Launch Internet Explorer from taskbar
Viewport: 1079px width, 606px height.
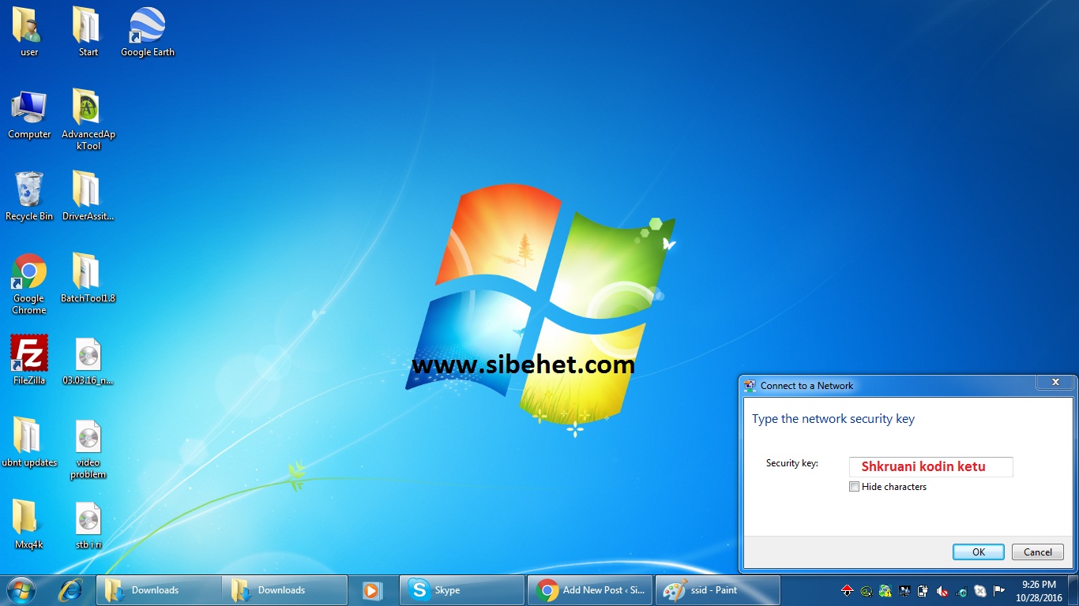point(71,590)
